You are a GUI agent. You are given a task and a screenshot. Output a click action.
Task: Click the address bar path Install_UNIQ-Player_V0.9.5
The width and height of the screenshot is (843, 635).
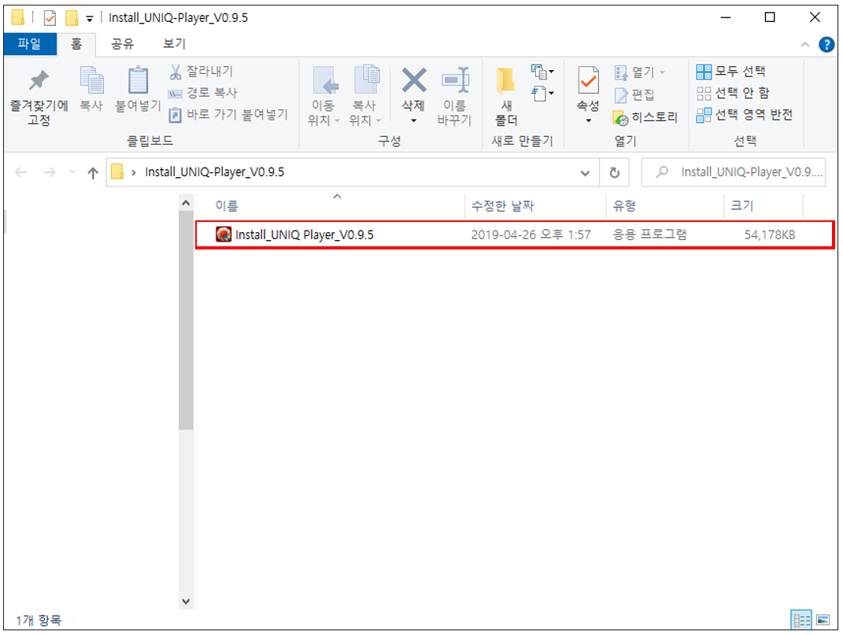click(215, 172)
